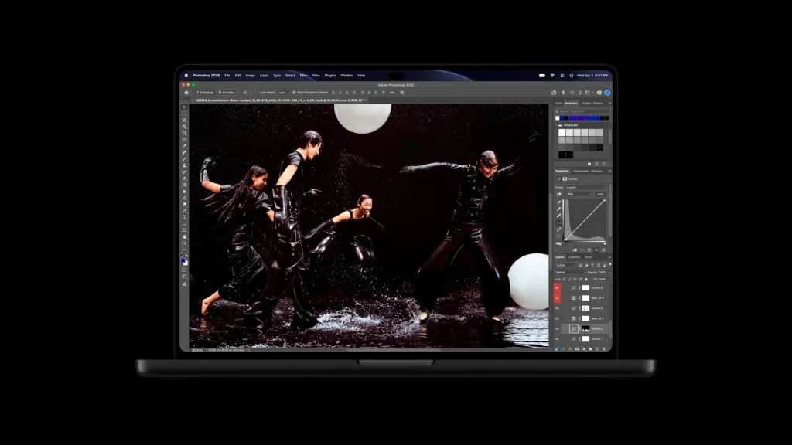
Task: Hide the Curves 1 layer
Action: 557,339
